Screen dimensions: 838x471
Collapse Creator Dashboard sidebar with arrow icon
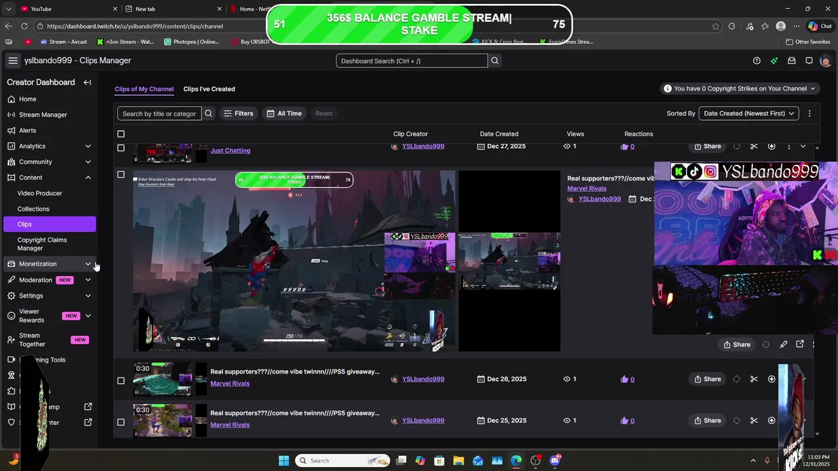point(87,82)
